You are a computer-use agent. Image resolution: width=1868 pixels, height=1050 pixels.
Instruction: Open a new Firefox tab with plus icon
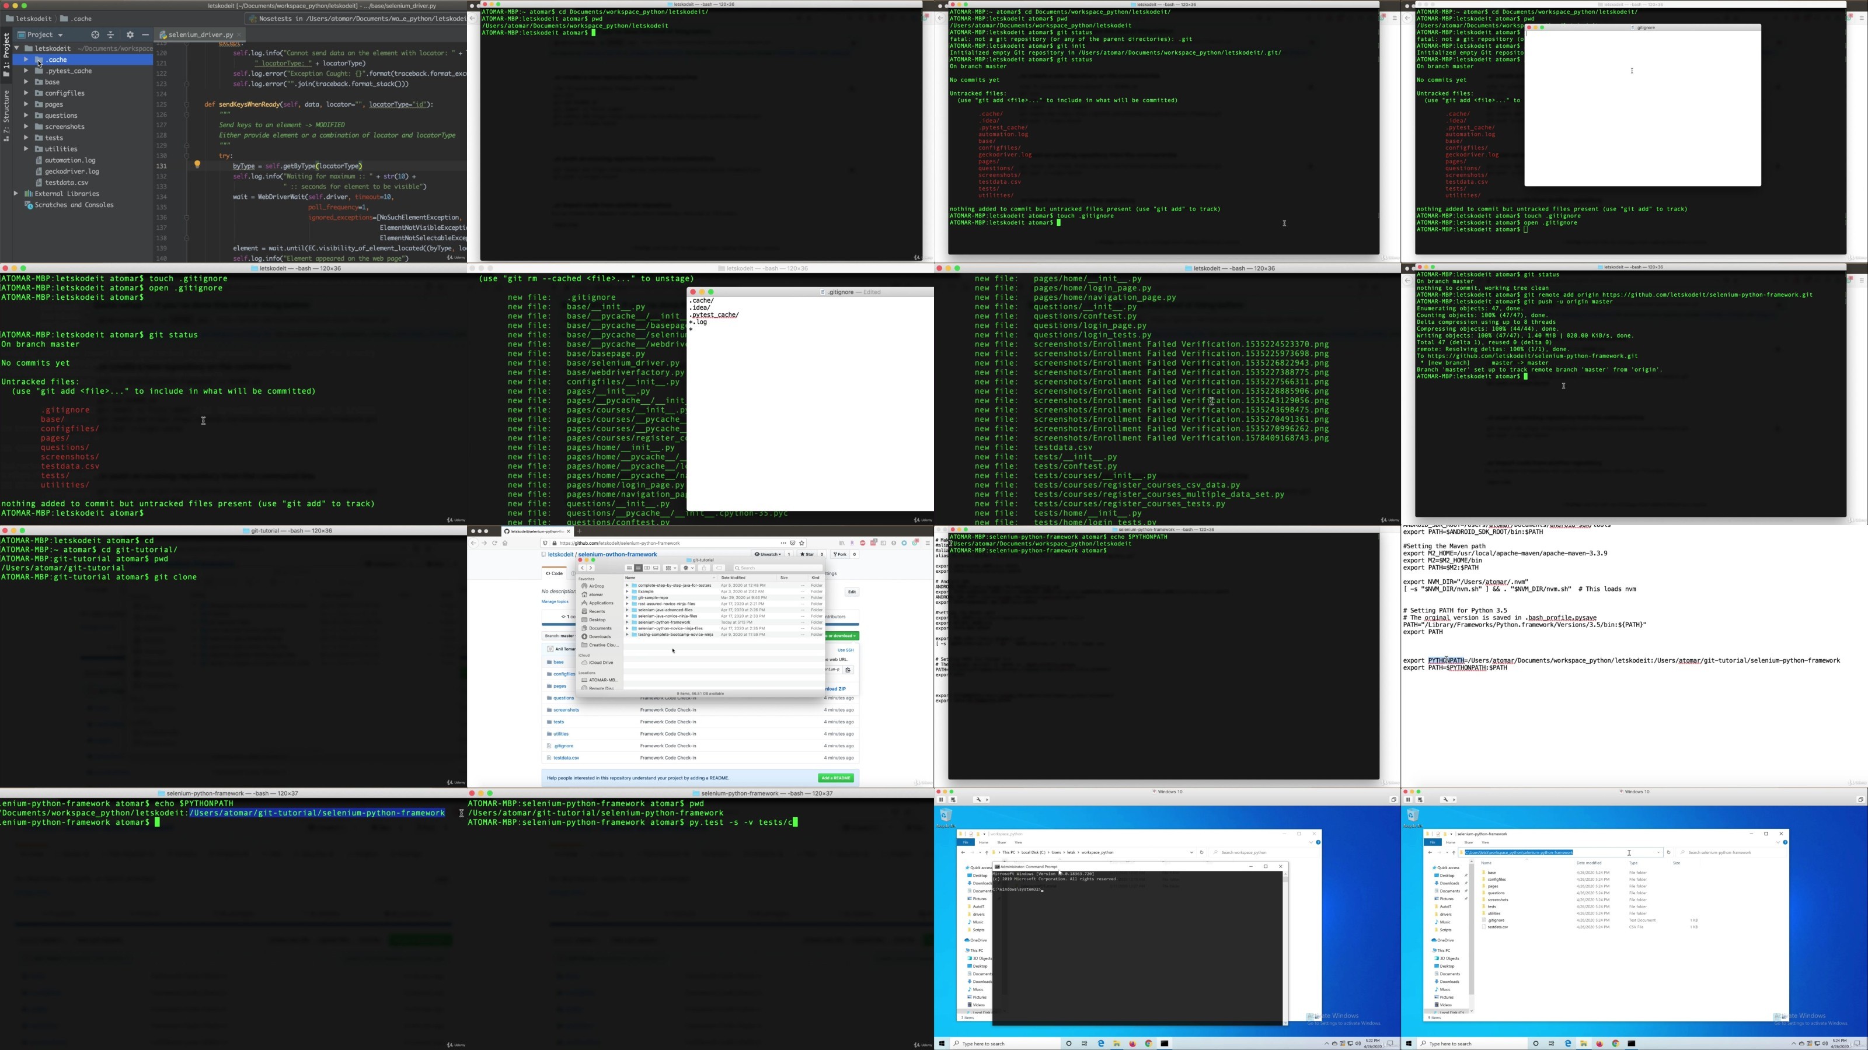click(580, 531)
